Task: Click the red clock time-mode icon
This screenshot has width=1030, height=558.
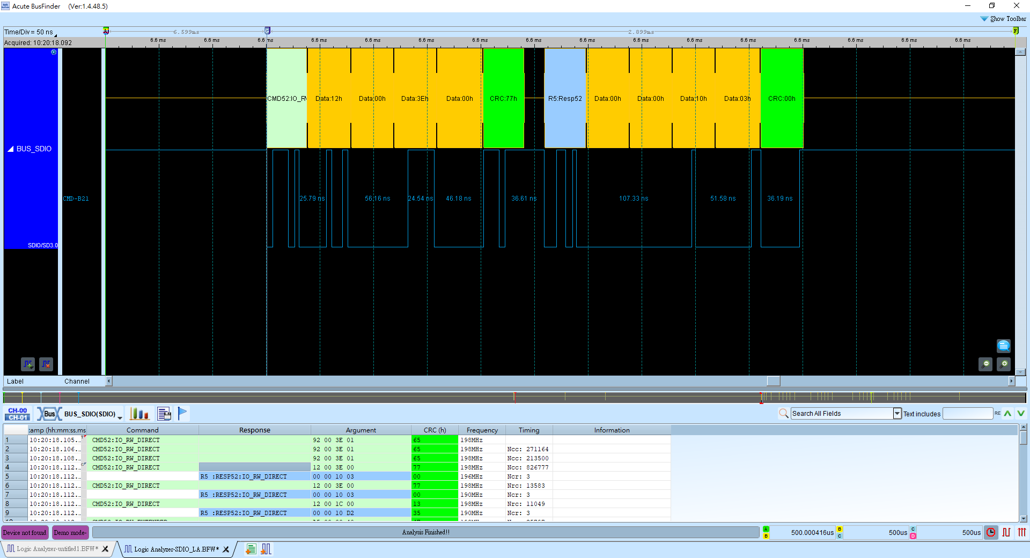Action: click(x=991, y=532)
